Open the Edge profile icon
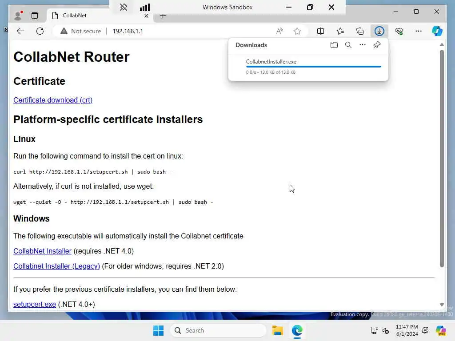The image size is (455, 341). point(18,16)
